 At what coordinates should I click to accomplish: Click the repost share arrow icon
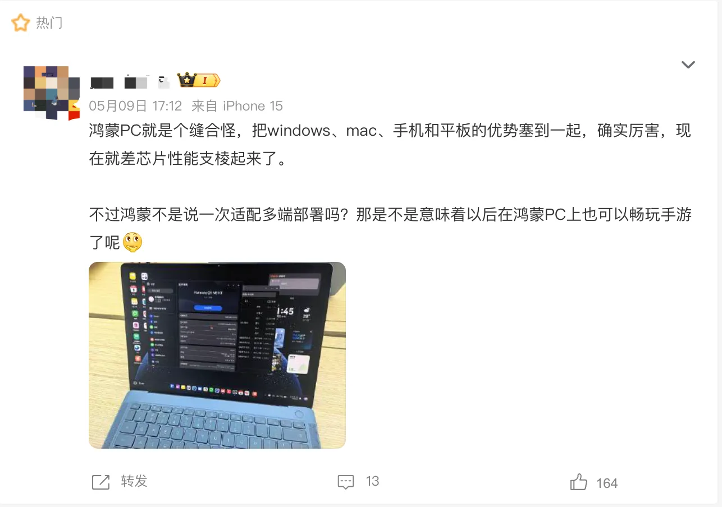(x=100, y=482)
